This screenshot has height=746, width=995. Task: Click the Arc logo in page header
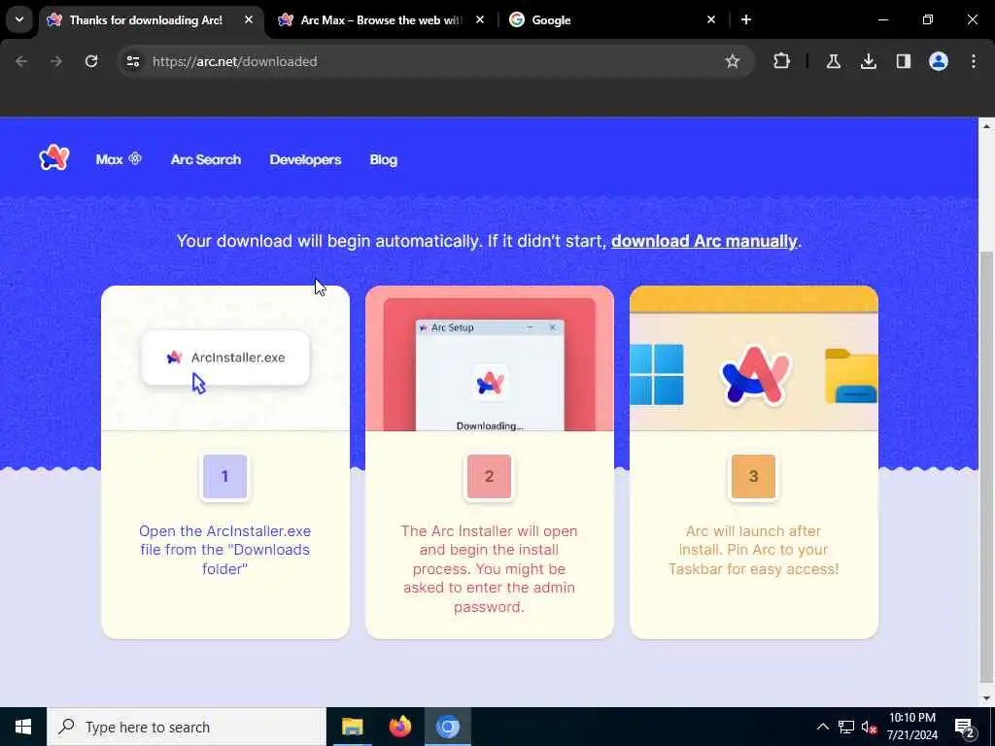tap(54, 158)
